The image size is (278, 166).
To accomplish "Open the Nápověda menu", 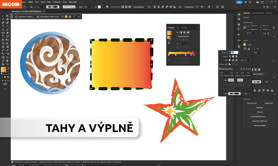I will 73,2.
